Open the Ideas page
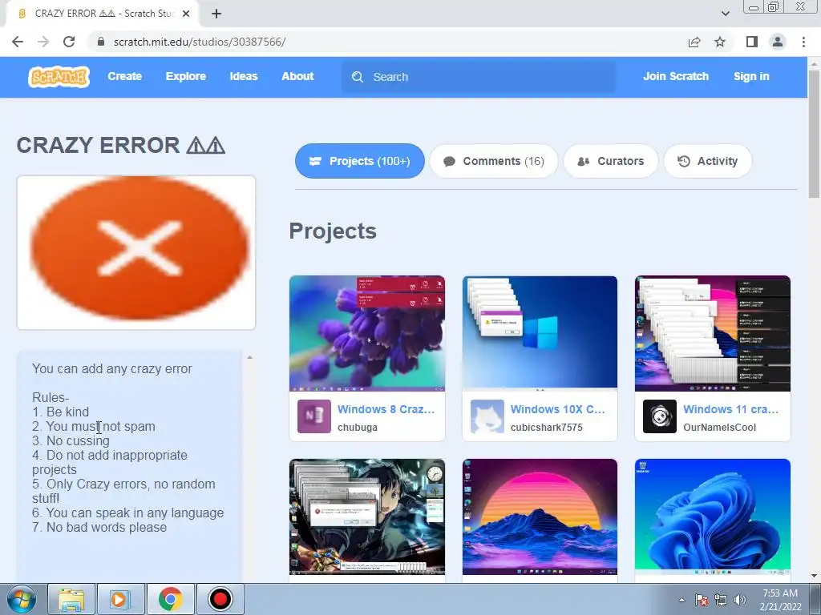Viewport: 821px width, 615px height. (244, 76)
